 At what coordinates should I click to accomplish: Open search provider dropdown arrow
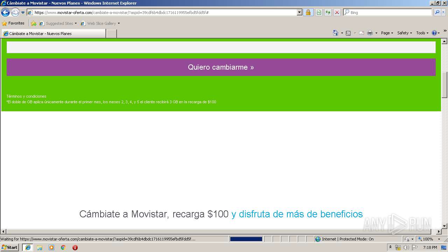(443, 12)
